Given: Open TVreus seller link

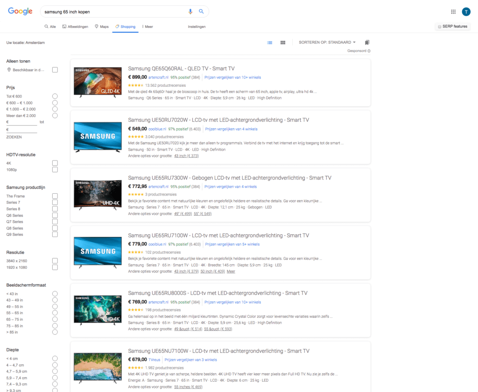Looking at the screenshot, I should tap(154, 360).
